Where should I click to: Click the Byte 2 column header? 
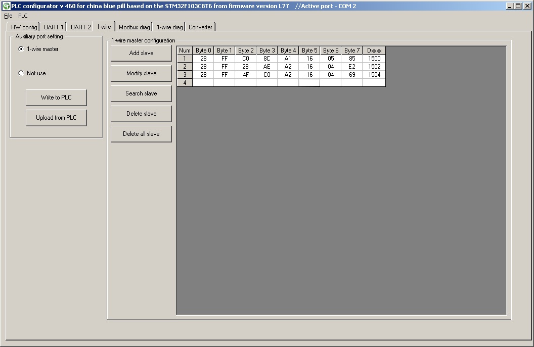coord(246,51)
